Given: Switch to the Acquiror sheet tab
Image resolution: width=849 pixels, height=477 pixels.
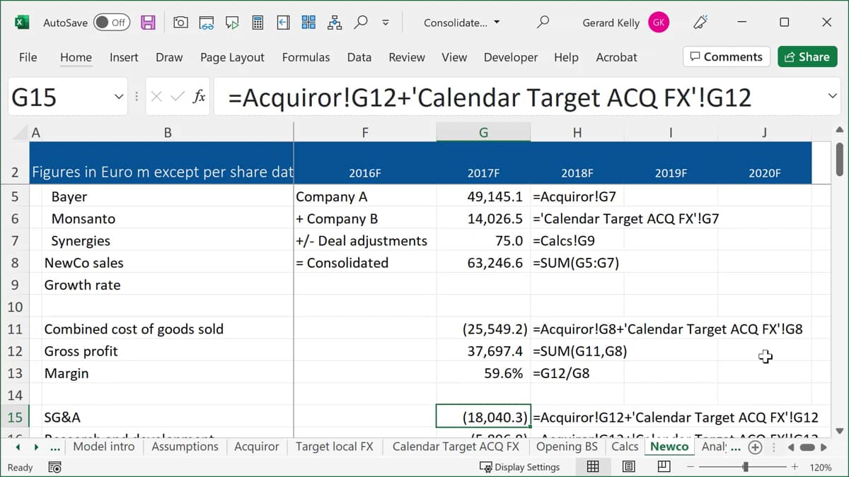Looking at the screenshot, I should click(x=256, y=447).
